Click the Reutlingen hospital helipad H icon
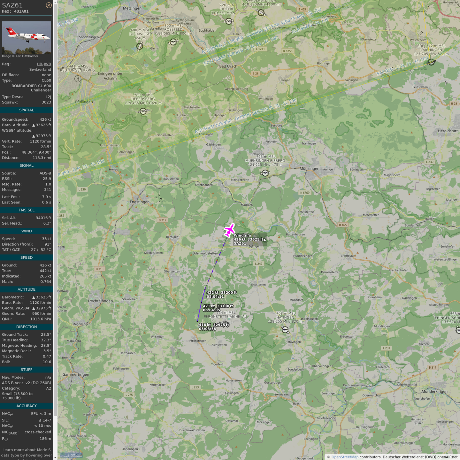460x460 pixels. 78,79
